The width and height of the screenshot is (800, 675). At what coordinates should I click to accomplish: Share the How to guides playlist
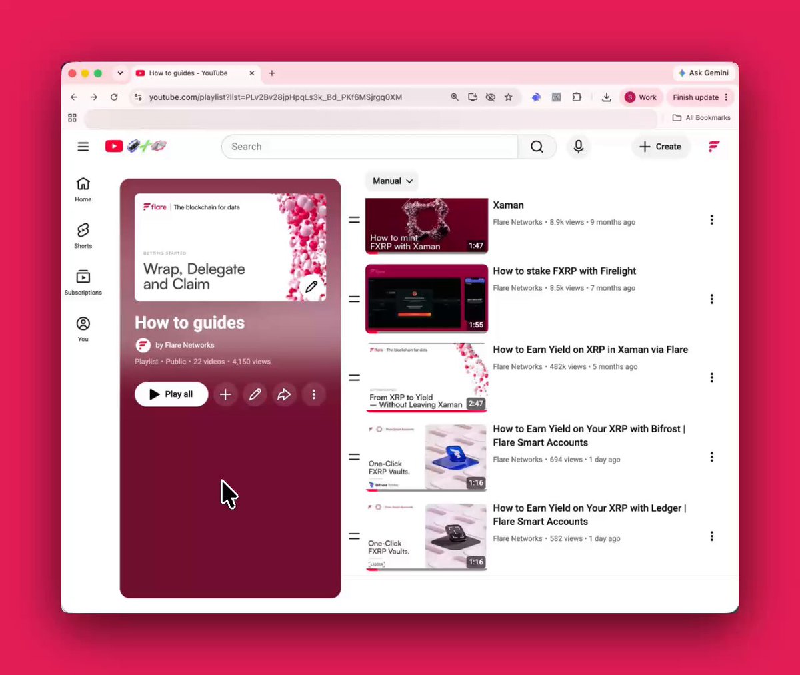(x=284, y=394)
